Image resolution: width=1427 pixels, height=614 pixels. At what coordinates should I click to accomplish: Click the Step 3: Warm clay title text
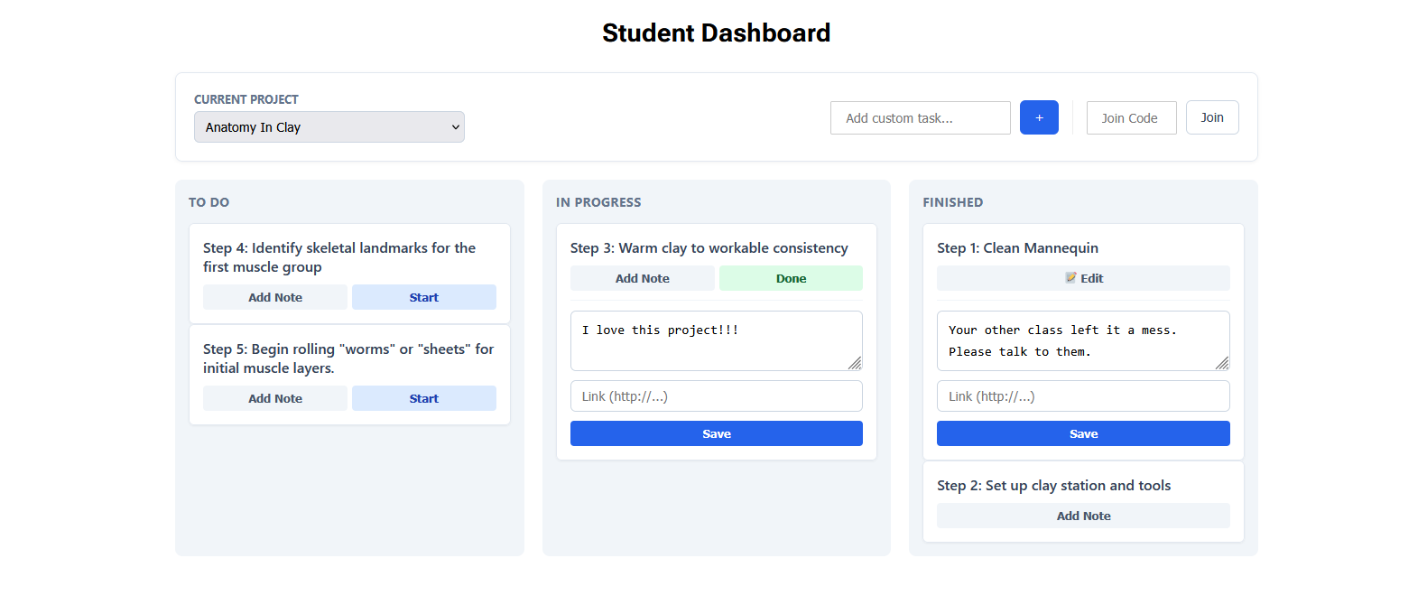(709, 248)
